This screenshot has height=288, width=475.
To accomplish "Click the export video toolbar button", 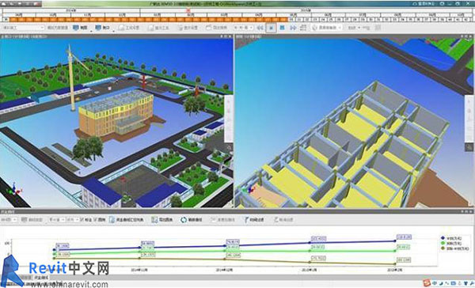I will 216,28.
